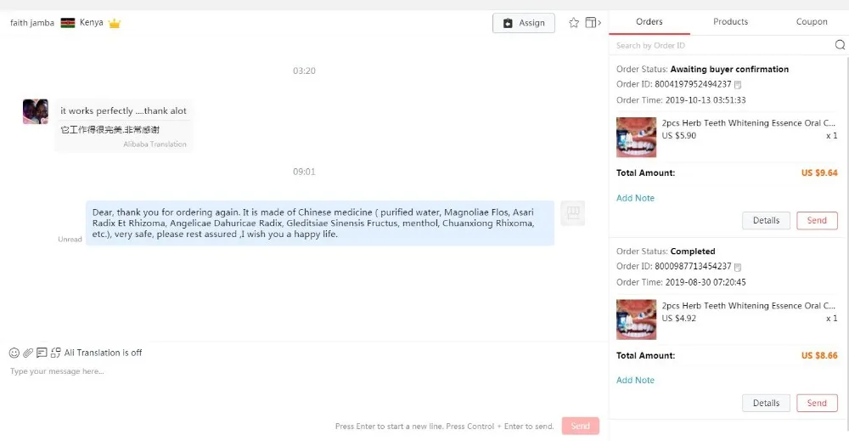
Task: Click the Alibaba Translation label
Action: coord(155,144)
